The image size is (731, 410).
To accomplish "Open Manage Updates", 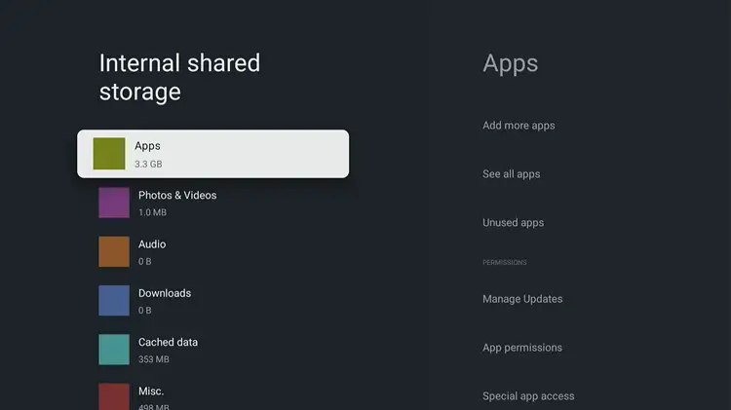I will coord(522,299).
